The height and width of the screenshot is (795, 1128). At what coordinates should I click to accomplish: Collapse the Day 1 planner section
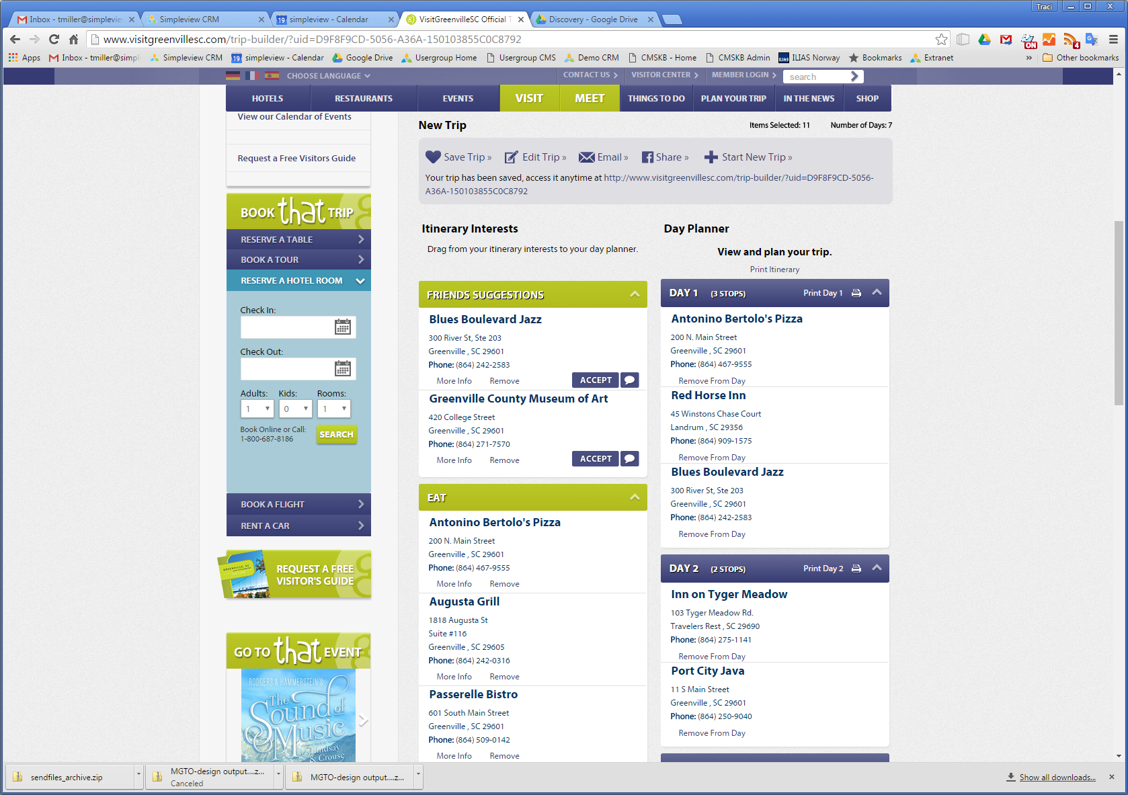coord(877,292)
